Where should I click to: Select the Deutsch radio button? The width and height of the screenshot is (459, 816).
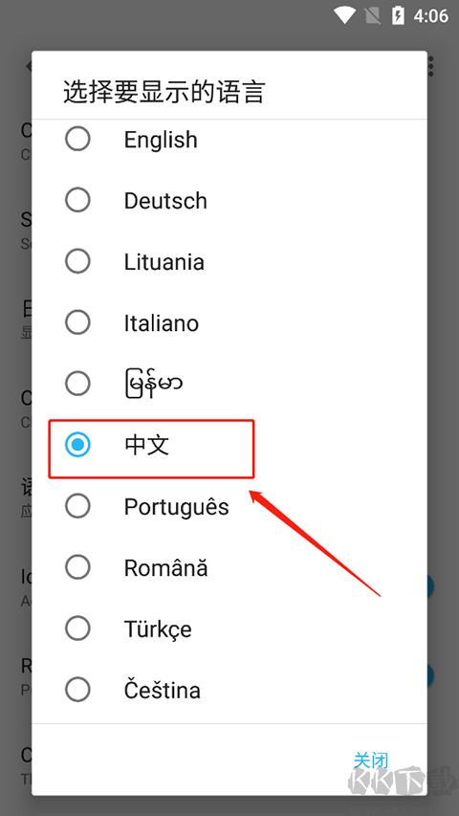(x=77, y=200)
